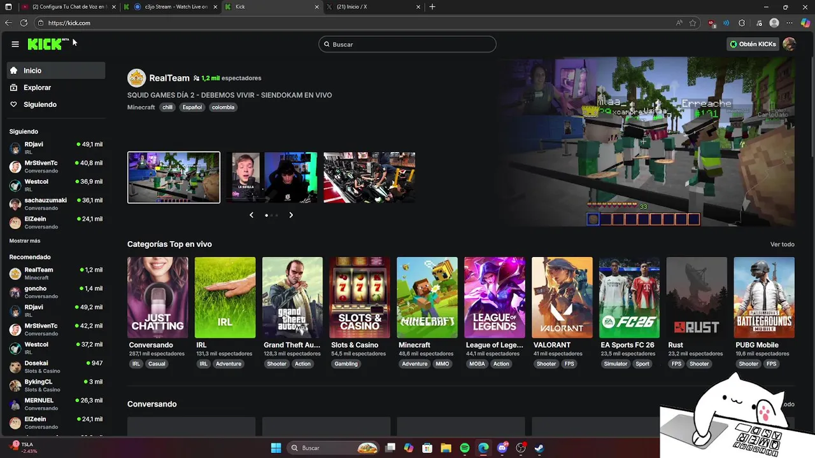The height and width of the screenshot is (458, 815).
Task: Open the League of Legends category card
Action: pyautogui.click(x=495, y=297)
